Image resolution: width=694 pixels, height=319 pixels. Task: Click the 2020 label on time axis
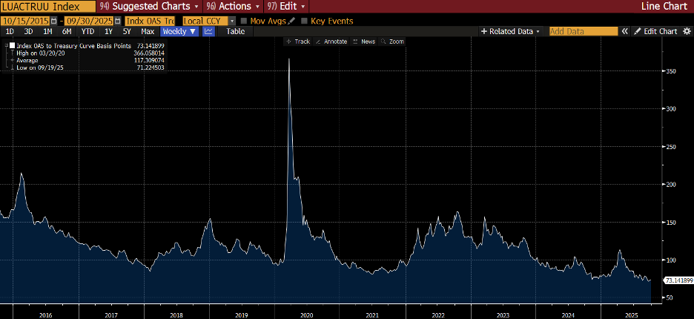(306, 315)
